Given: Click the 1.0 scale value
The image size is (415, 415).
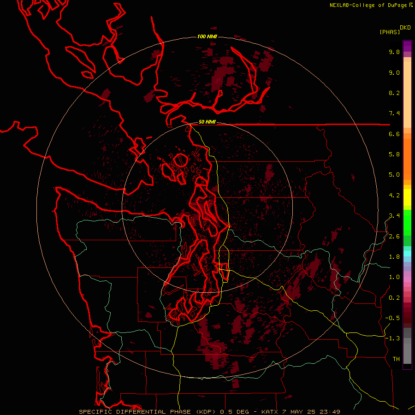Looking at the screenshot, I should click(x=394, y=278).
